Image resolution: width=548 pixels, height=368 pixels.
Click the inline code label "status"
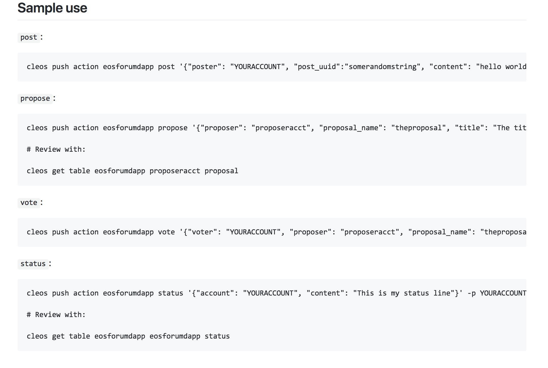(33, 264)
